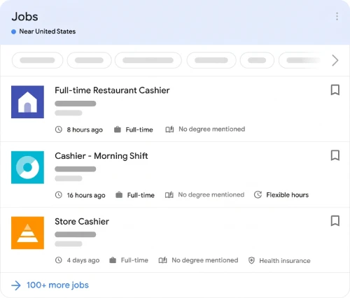Click the blue house company logo
The height and width of the screenshot is (298, 350).
tap(27, 102)
